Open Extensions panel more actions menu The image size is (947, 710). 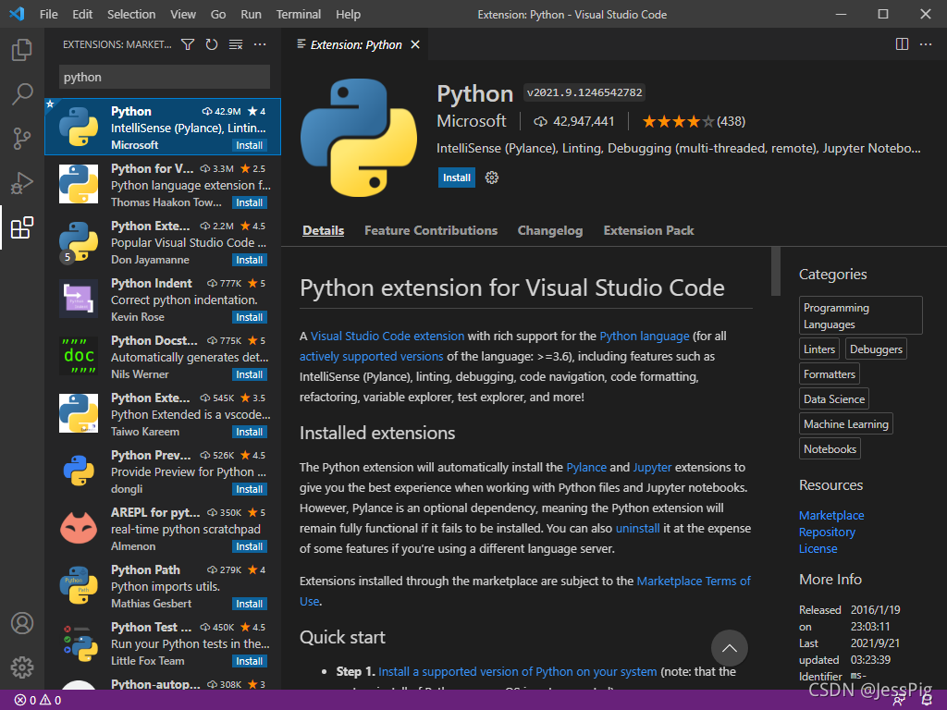260,44
